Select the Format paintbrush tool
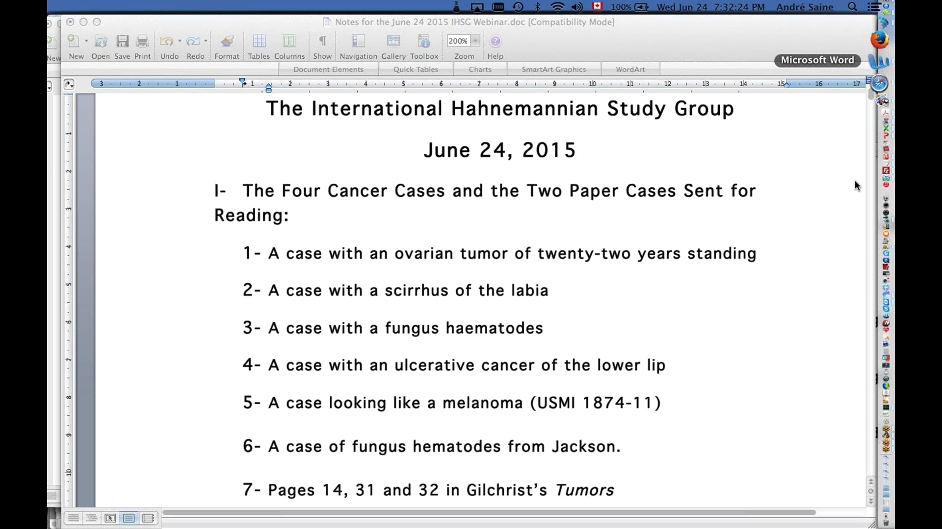942x529 pixels. tap(226, 42)
